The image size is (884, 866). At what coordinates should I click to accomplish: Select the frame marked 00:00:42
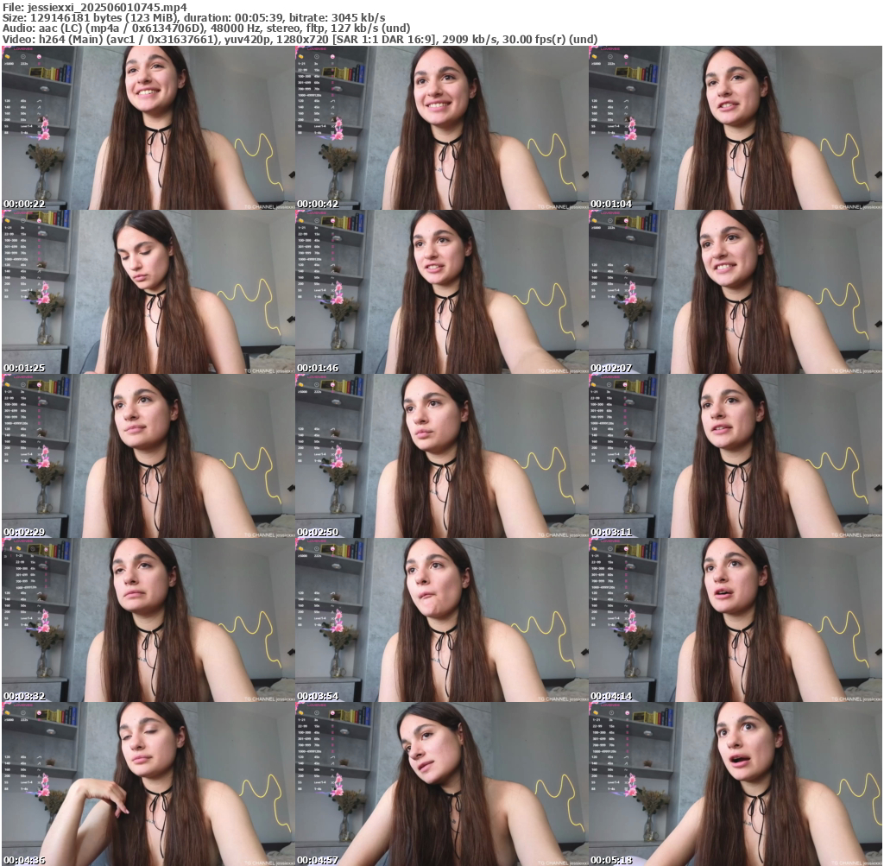tap(441, 128)
